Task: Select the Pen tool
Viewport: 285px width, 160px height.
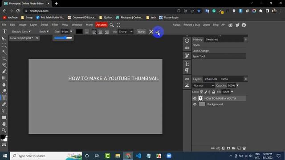Action: point(4,104)
